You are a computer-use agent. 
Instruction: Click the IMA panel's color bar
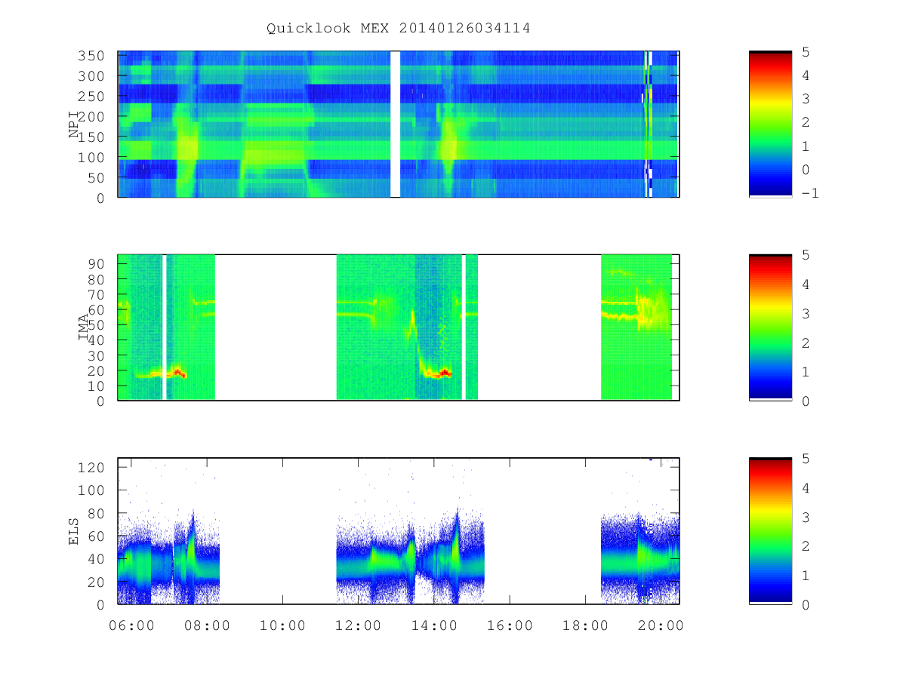tap(770, 327)
